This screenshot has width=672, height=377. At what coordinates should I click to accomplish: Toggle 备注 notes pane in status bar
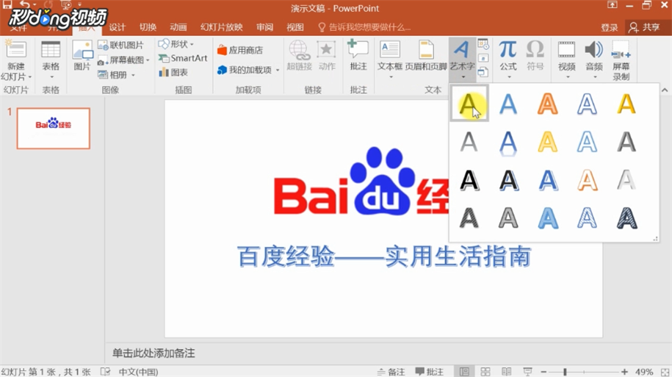point(391,372)
